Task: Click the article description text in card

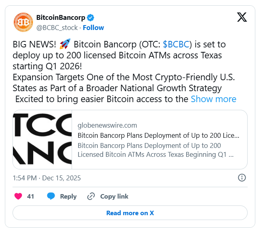Action: click(155, 150)
